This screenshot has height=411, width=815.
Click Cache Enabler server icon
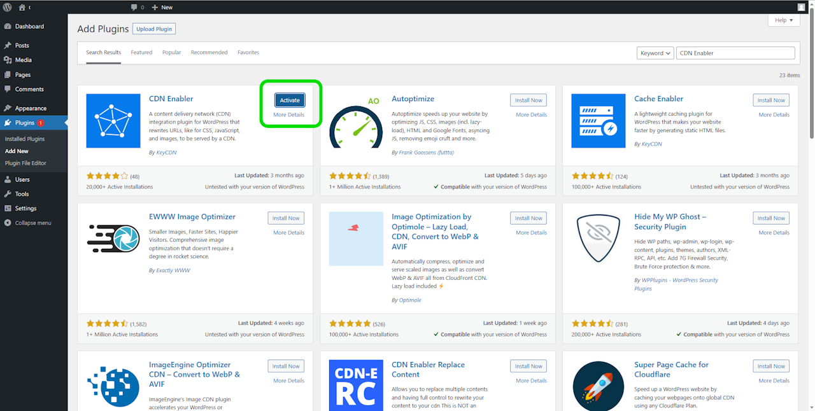pos(599,121)
